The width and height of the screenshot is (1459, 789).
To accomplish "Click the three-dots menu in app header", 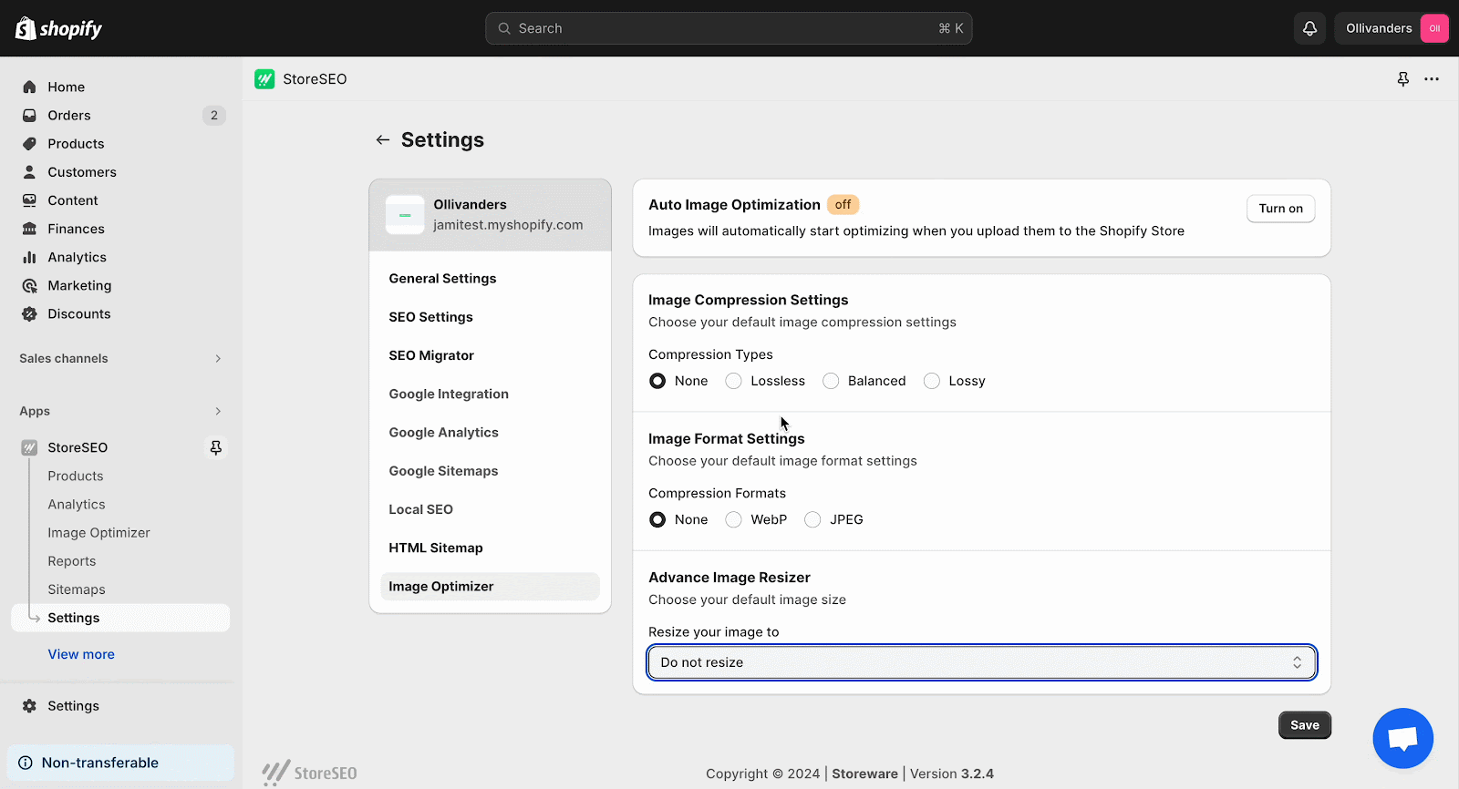I will 1432,79.
